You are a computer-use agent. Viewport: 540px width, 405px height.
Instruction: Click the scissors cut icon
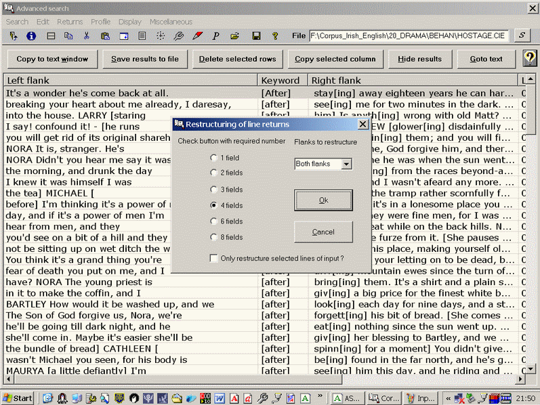click(87, 36)
